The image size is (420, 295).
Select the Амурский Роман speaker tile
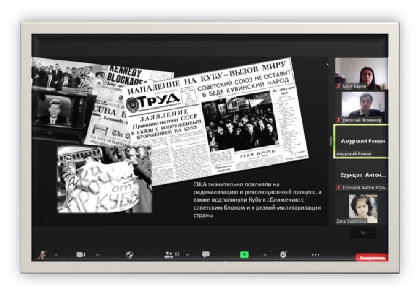pos(361,141)
